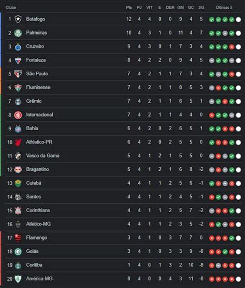Click the Flamengo club crest
Image resolution: width=245 pixels, height=288 pixels.
pos(18,238)
